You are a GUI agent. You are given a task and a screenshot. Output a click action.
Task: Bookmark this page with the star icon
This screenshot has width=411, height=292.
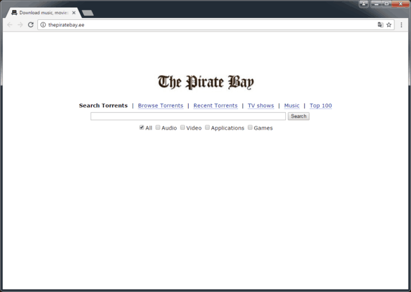pos(389,25)
